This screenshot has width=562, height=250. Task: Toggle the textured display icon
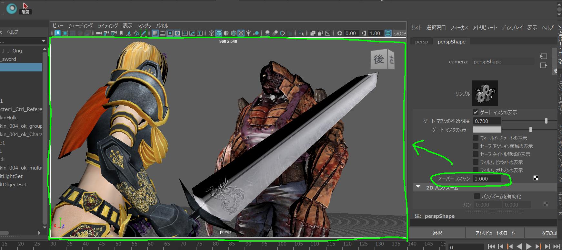click(x=241, y=33)
